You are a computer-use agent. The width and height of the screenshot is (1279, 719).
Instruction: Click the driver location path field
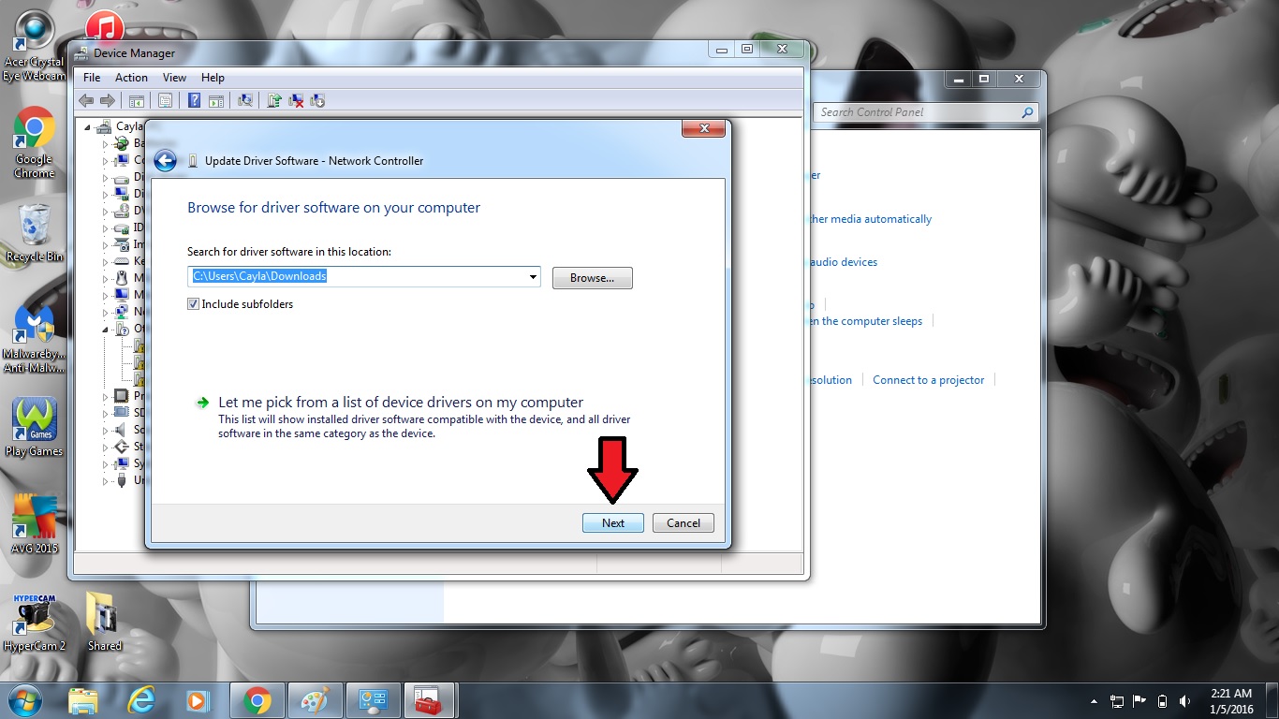point(364,277)
